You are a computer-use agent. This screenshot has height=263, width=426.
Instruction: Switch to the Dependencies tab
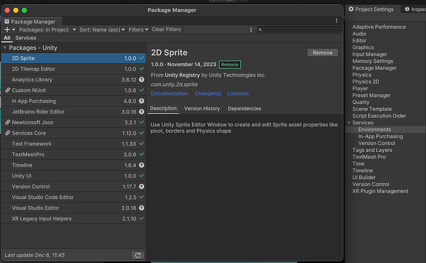[x=244, y=109]
